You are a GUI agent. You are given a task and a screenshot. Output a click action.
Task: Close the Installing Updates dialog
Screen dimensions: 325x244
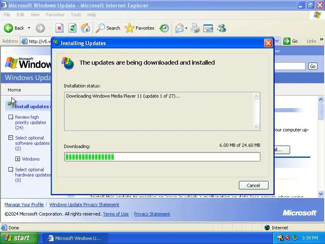[x=268, y=43]
